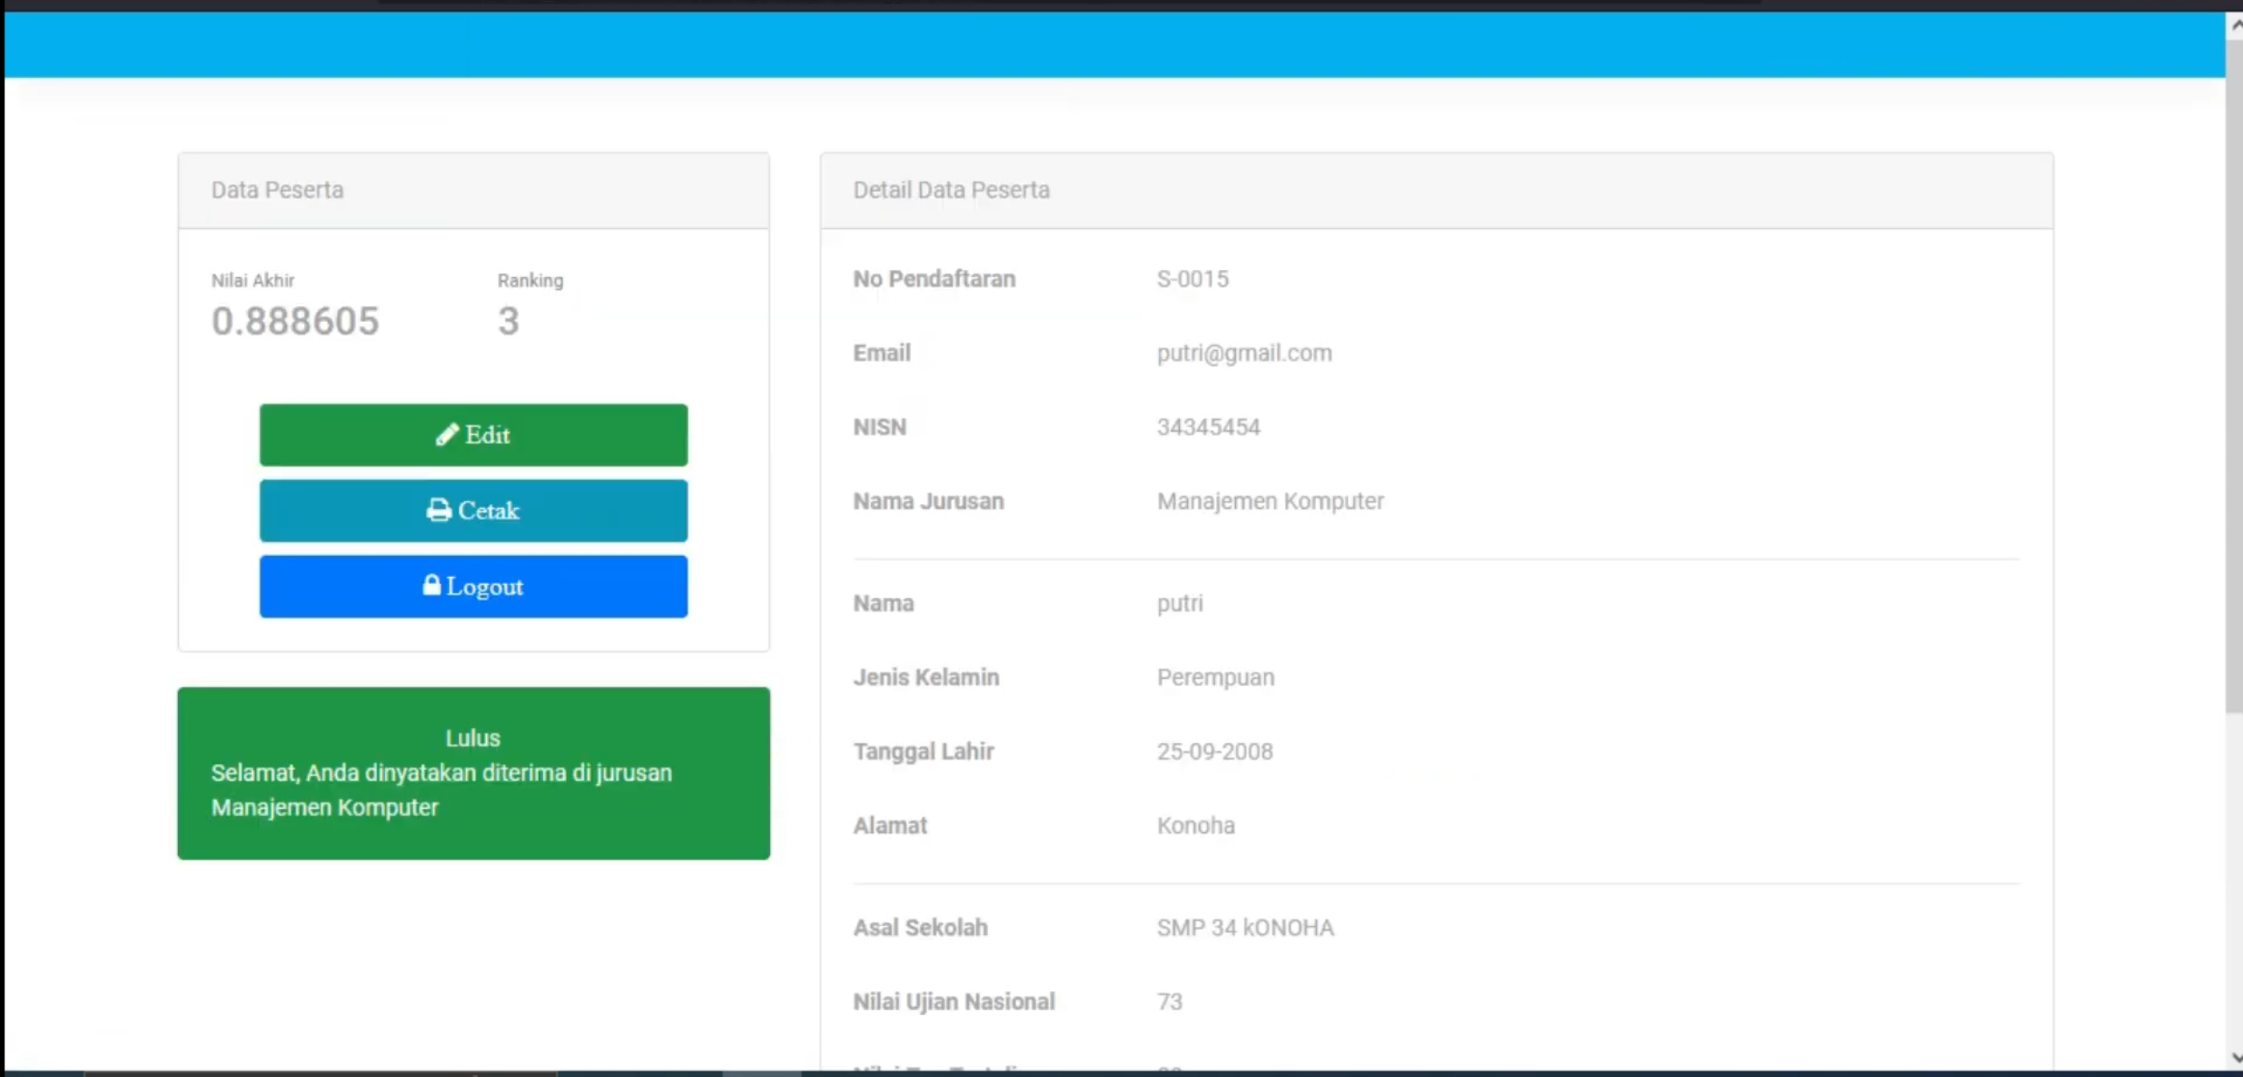Click the scrollbar down arrow
The image size is (2243, 1077).
(x=2234, y=1058)
